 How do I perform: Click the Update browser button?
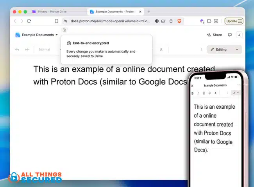[x=234, y=21]
